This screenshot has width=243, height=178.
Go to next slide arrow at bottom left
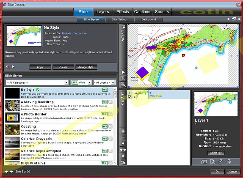point(11,172)
